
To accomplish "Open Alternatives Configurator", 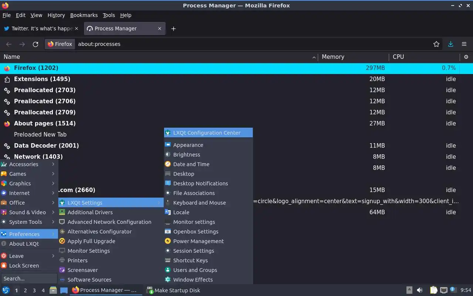I will coord(111,232).
